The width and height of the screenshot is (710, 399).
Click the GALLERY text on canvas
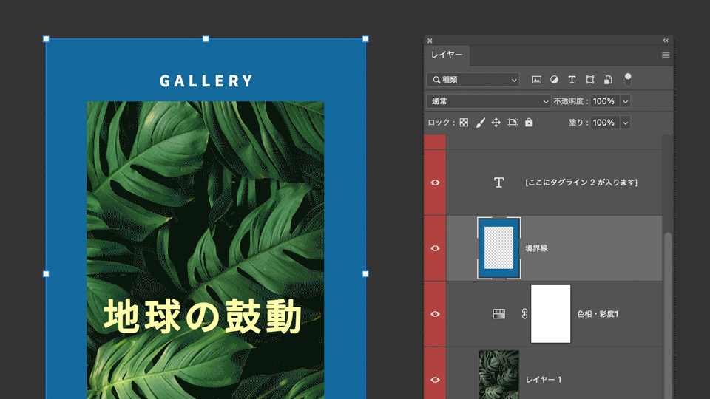point(206,81)
